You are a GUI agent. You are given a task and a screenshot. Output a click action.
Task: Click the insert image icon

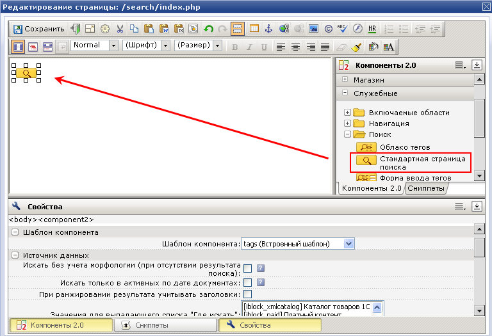(x=313, y=29)
